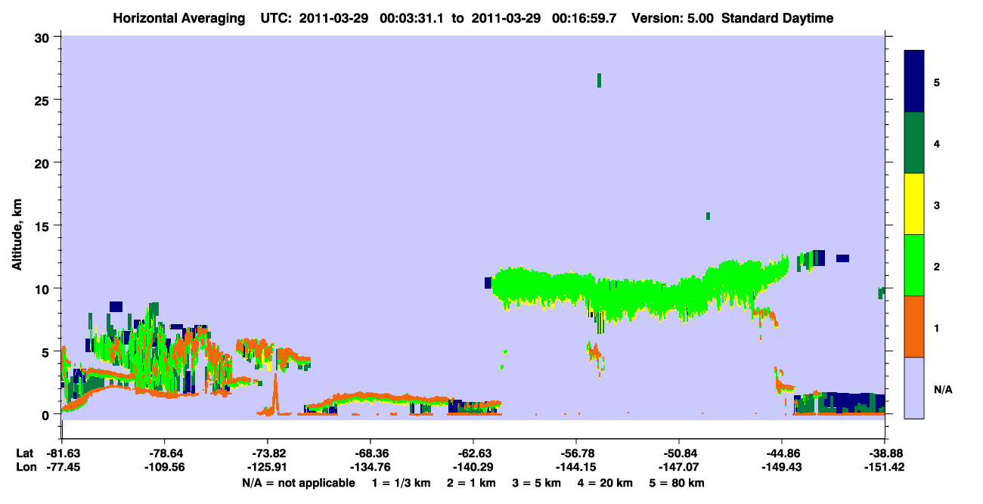This screenshot has width=983, height=504.
Task: Click the 25 altitude tick label
Action: point(44,100)
